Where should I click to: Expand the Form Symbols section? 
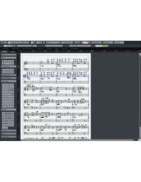[9, 136]
